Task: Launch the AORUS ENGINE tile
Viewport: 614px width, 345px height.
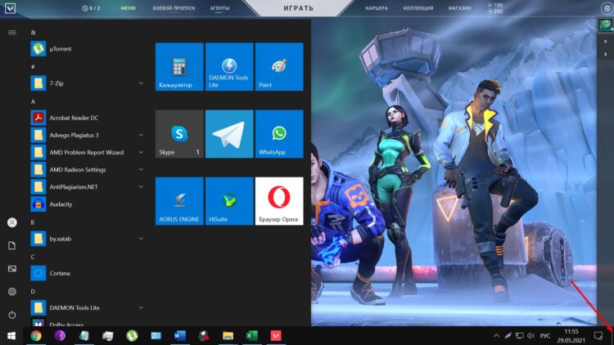Action: pyautogui.click(x=178, y=201)
